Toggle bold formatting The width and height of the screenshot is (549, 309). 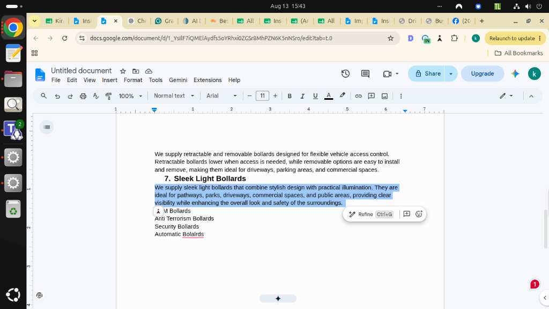point(290,96)
